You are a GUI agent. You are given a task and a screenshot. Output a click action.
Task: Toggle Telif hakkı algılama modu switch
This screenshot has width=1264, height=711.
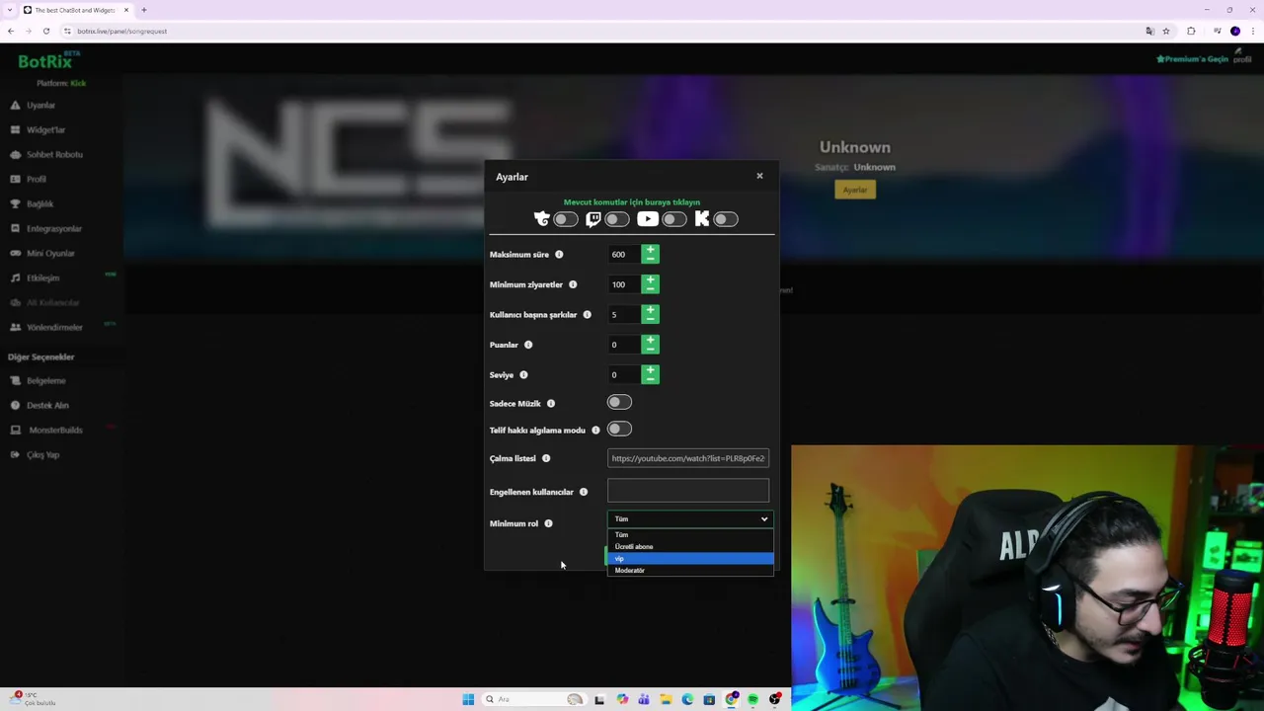pyautogui.click(x=619, y=429)
